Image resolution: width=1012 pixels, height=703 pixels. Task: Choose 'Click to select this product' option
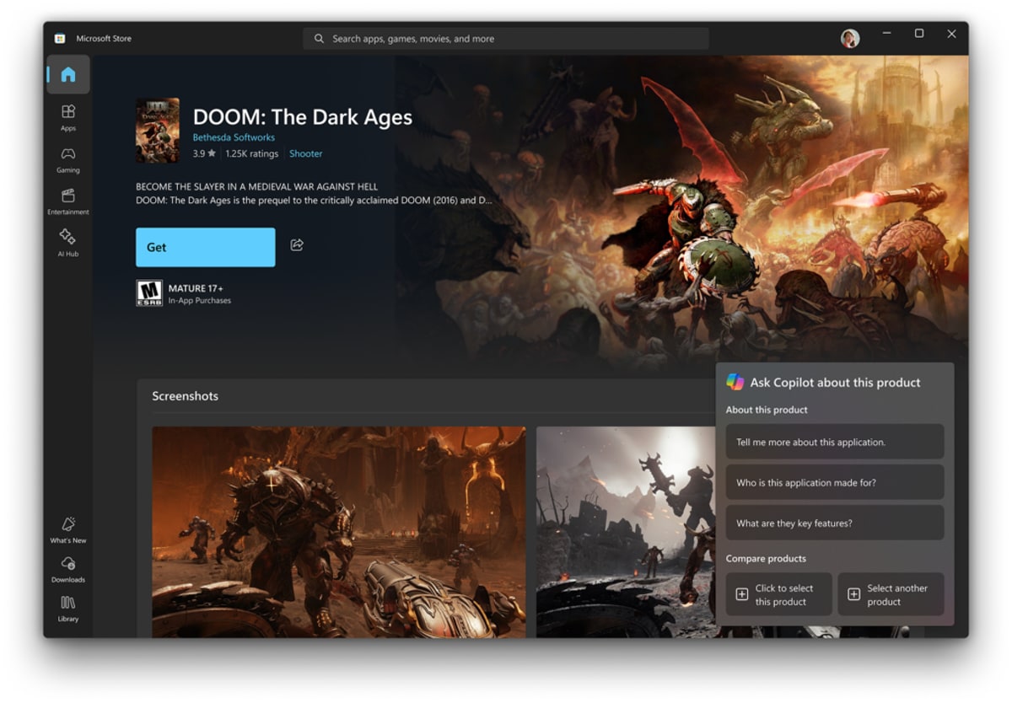(x=778, y=594)
